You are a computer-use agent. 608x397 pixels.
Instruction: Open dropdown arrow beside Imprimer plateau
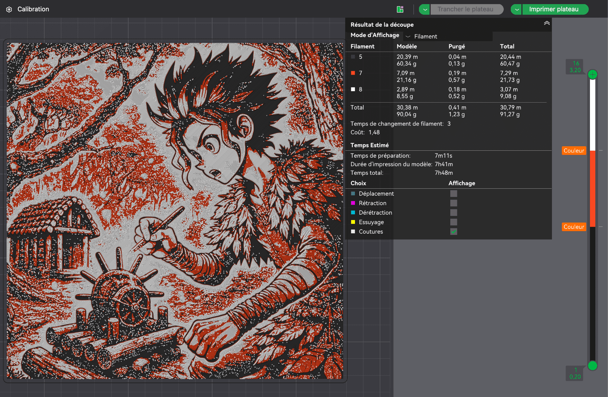pos(516,9)
